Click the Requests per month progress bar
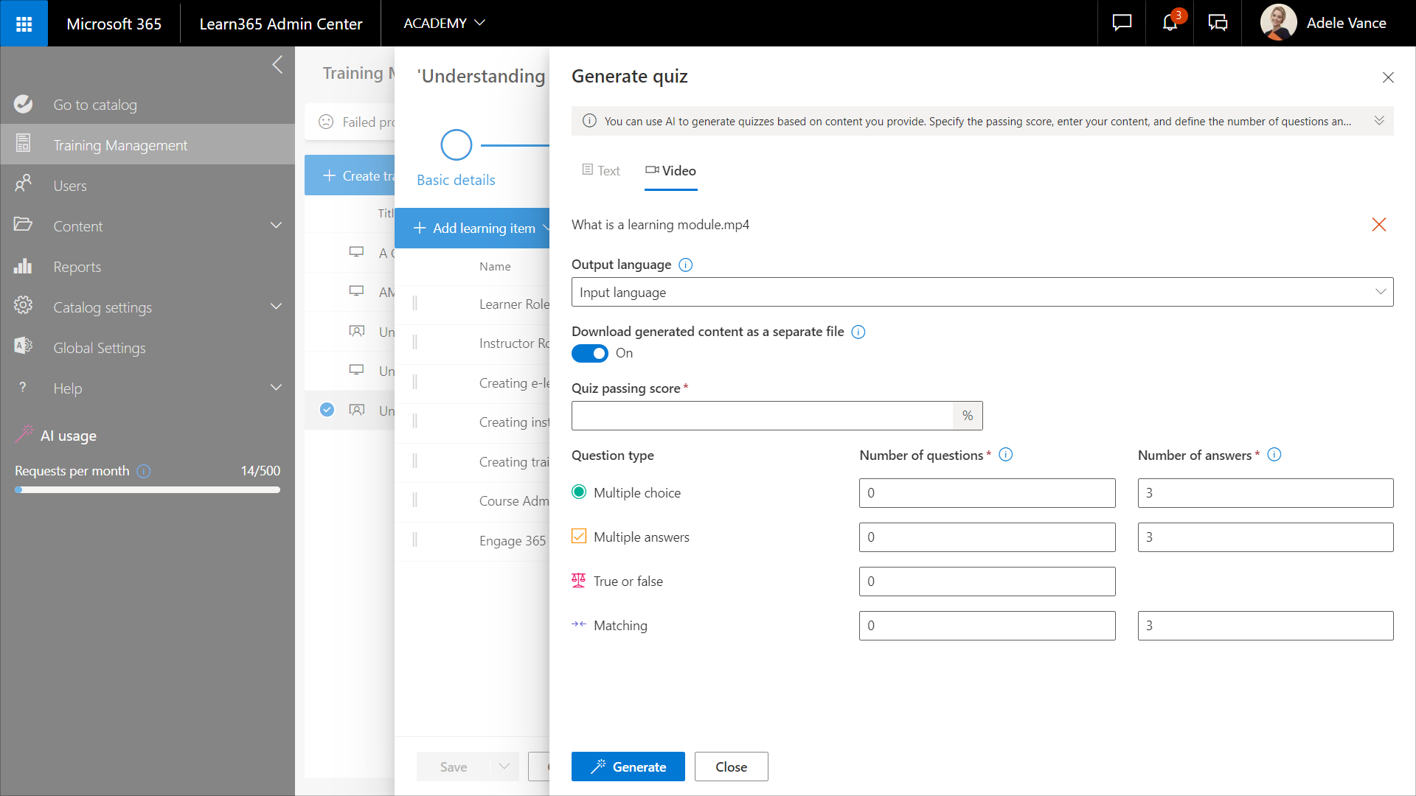 pyautogui.click(x=147, y=489)
